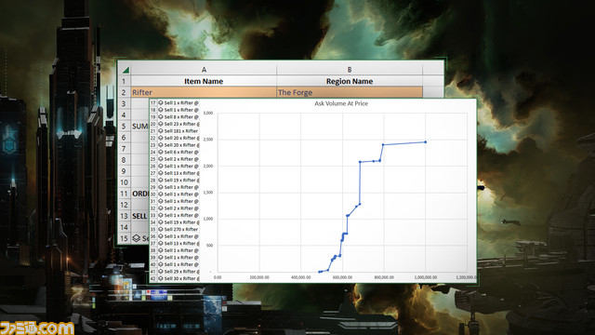Click the Select All corner triangle
This screenshot has width=595, height=335.
(x=126, y=70)
